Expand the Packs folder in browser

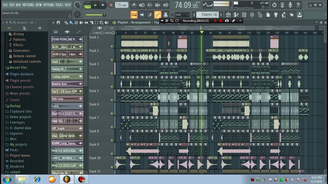pyautogui.click(x=12, y=150)
